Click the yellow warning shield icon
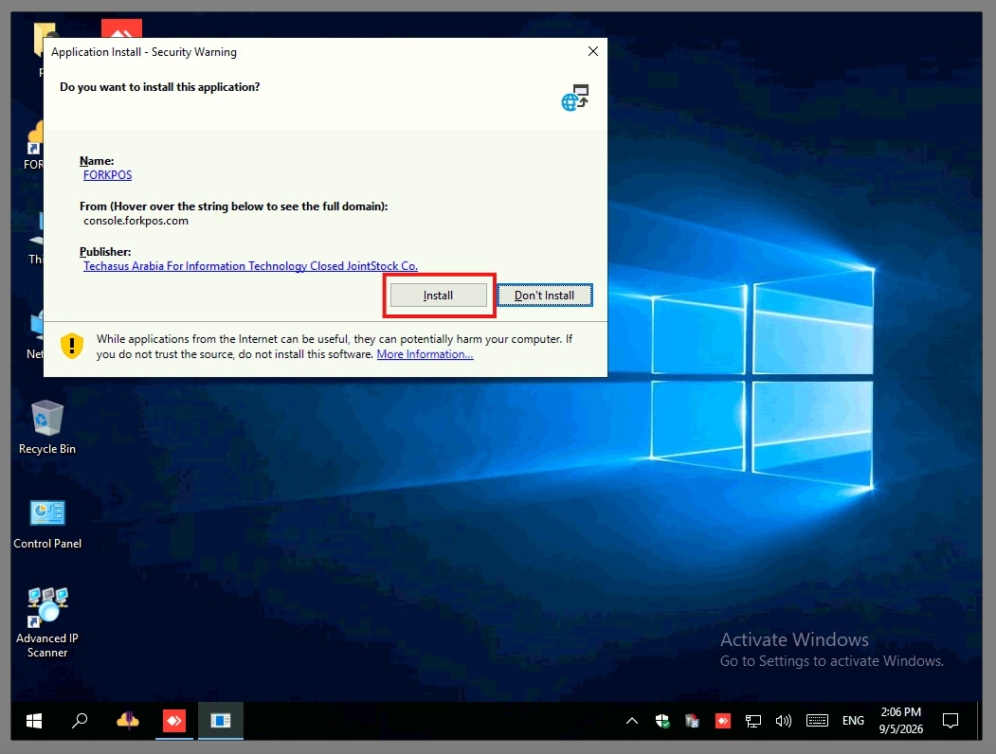The width and height of the screenshot is (996, 754). pyautogui.click(x=72, y=346)
